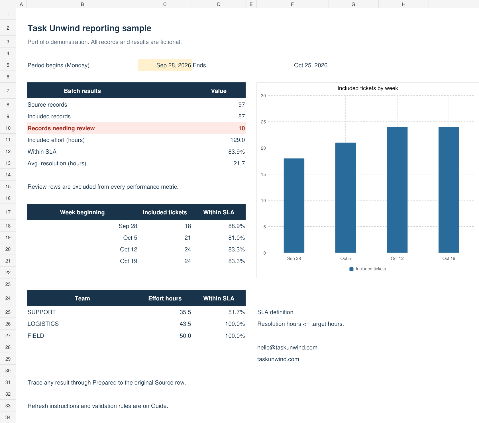Select the Included records value 87
Screen dimensions: 479x423
pyautogui.click(x=242, y=116)
